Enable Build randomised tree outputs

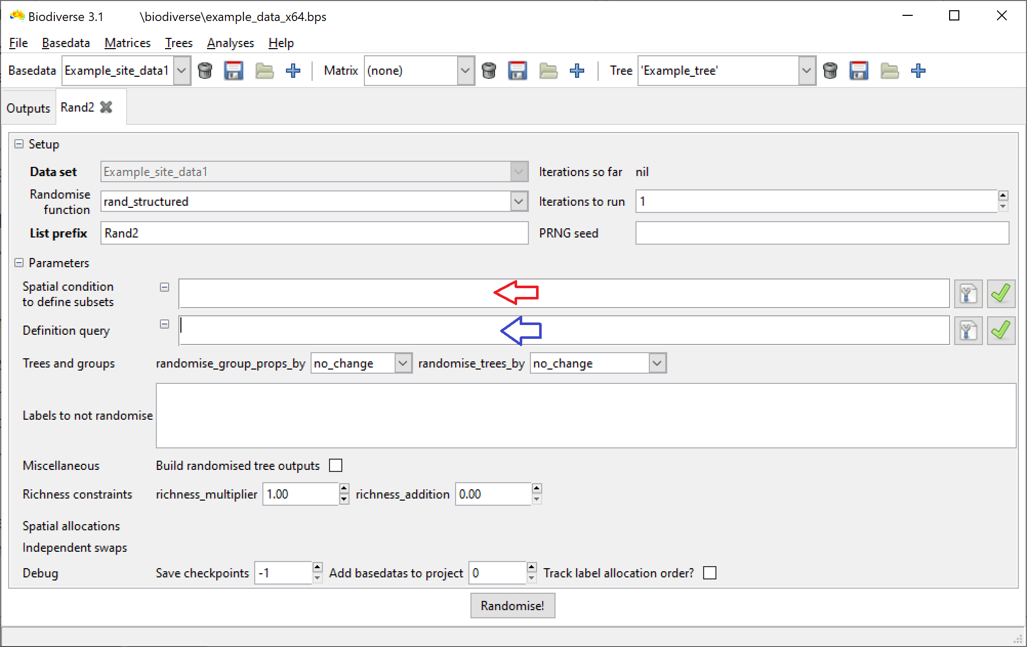coord(336,465)
